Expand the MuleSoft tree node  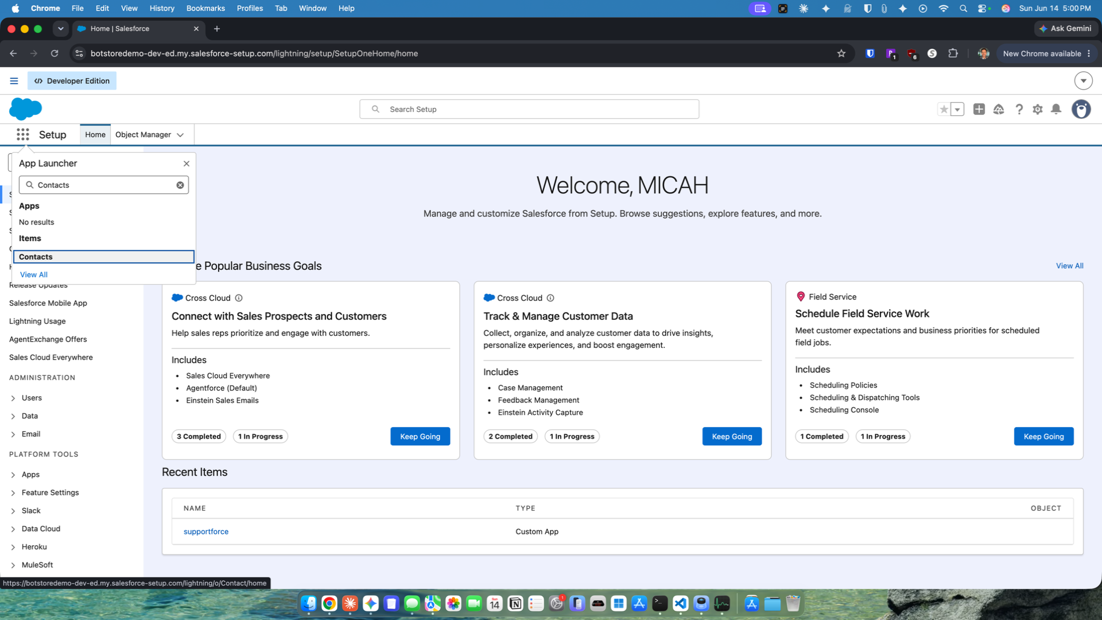(13, 565)
